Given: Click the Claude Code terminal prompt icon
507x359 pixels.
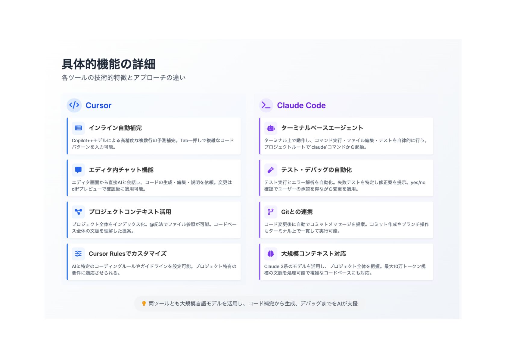Looking at the screenshot, I should (x=266, y=105).
